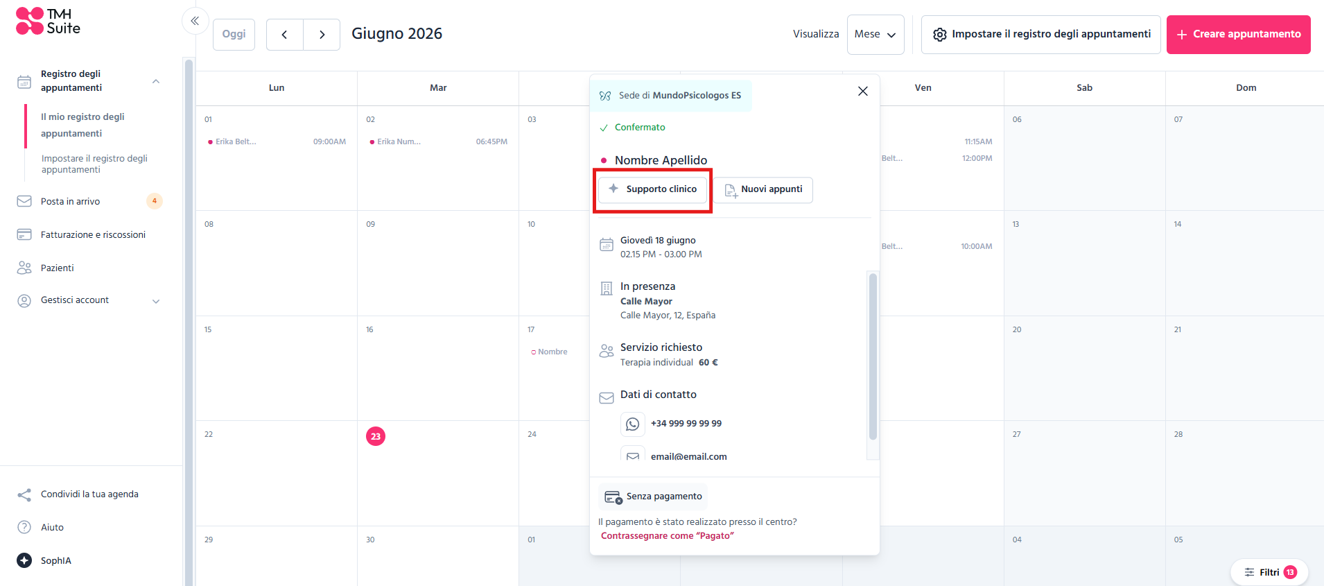Click the sidebar vertical scrollbar
Image resolution: width=1324 pixels, height=586 pixels.
(188, 322)
